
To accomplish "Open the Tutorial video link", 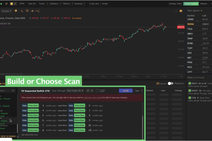I will (x=161, y=84).
